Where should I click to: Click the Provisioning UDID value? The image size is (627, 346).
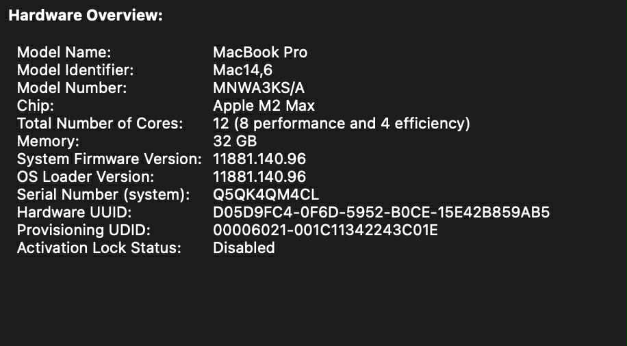coord(325,230)
